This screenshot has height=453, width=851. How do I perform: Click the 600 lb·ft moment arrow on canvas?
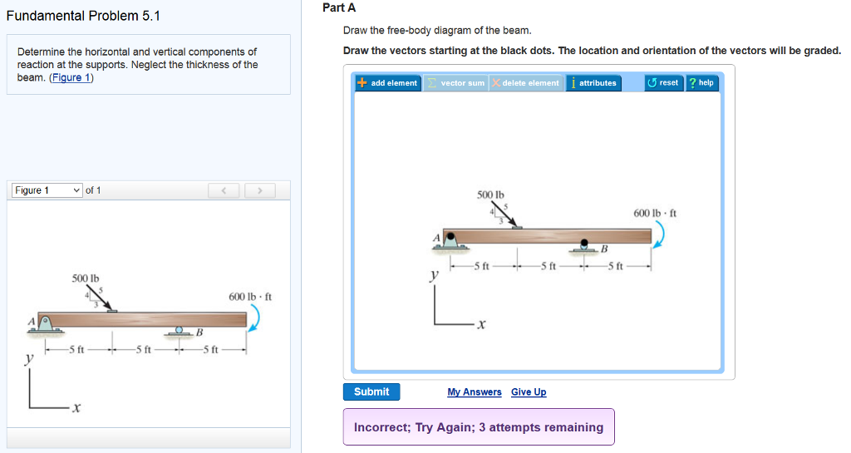click(x=662, y=234)
